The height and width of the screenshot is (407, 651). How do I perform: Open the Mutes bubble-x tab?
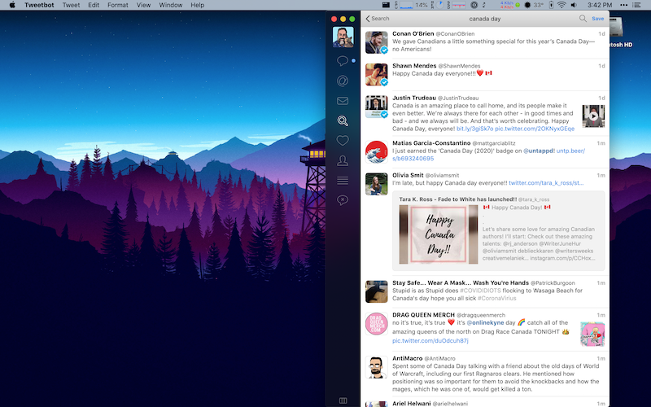pos(342,200)
